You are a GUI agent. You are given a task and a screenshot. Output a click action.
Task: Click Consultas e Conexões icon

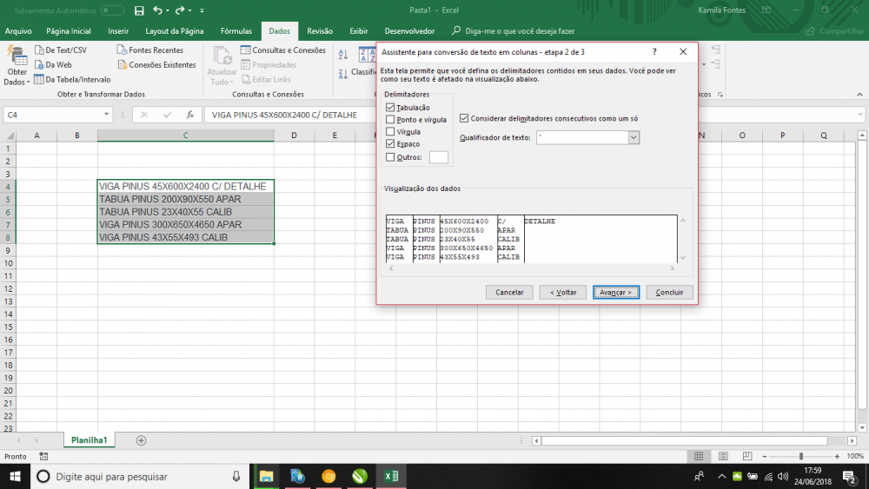tap(246, 50)
